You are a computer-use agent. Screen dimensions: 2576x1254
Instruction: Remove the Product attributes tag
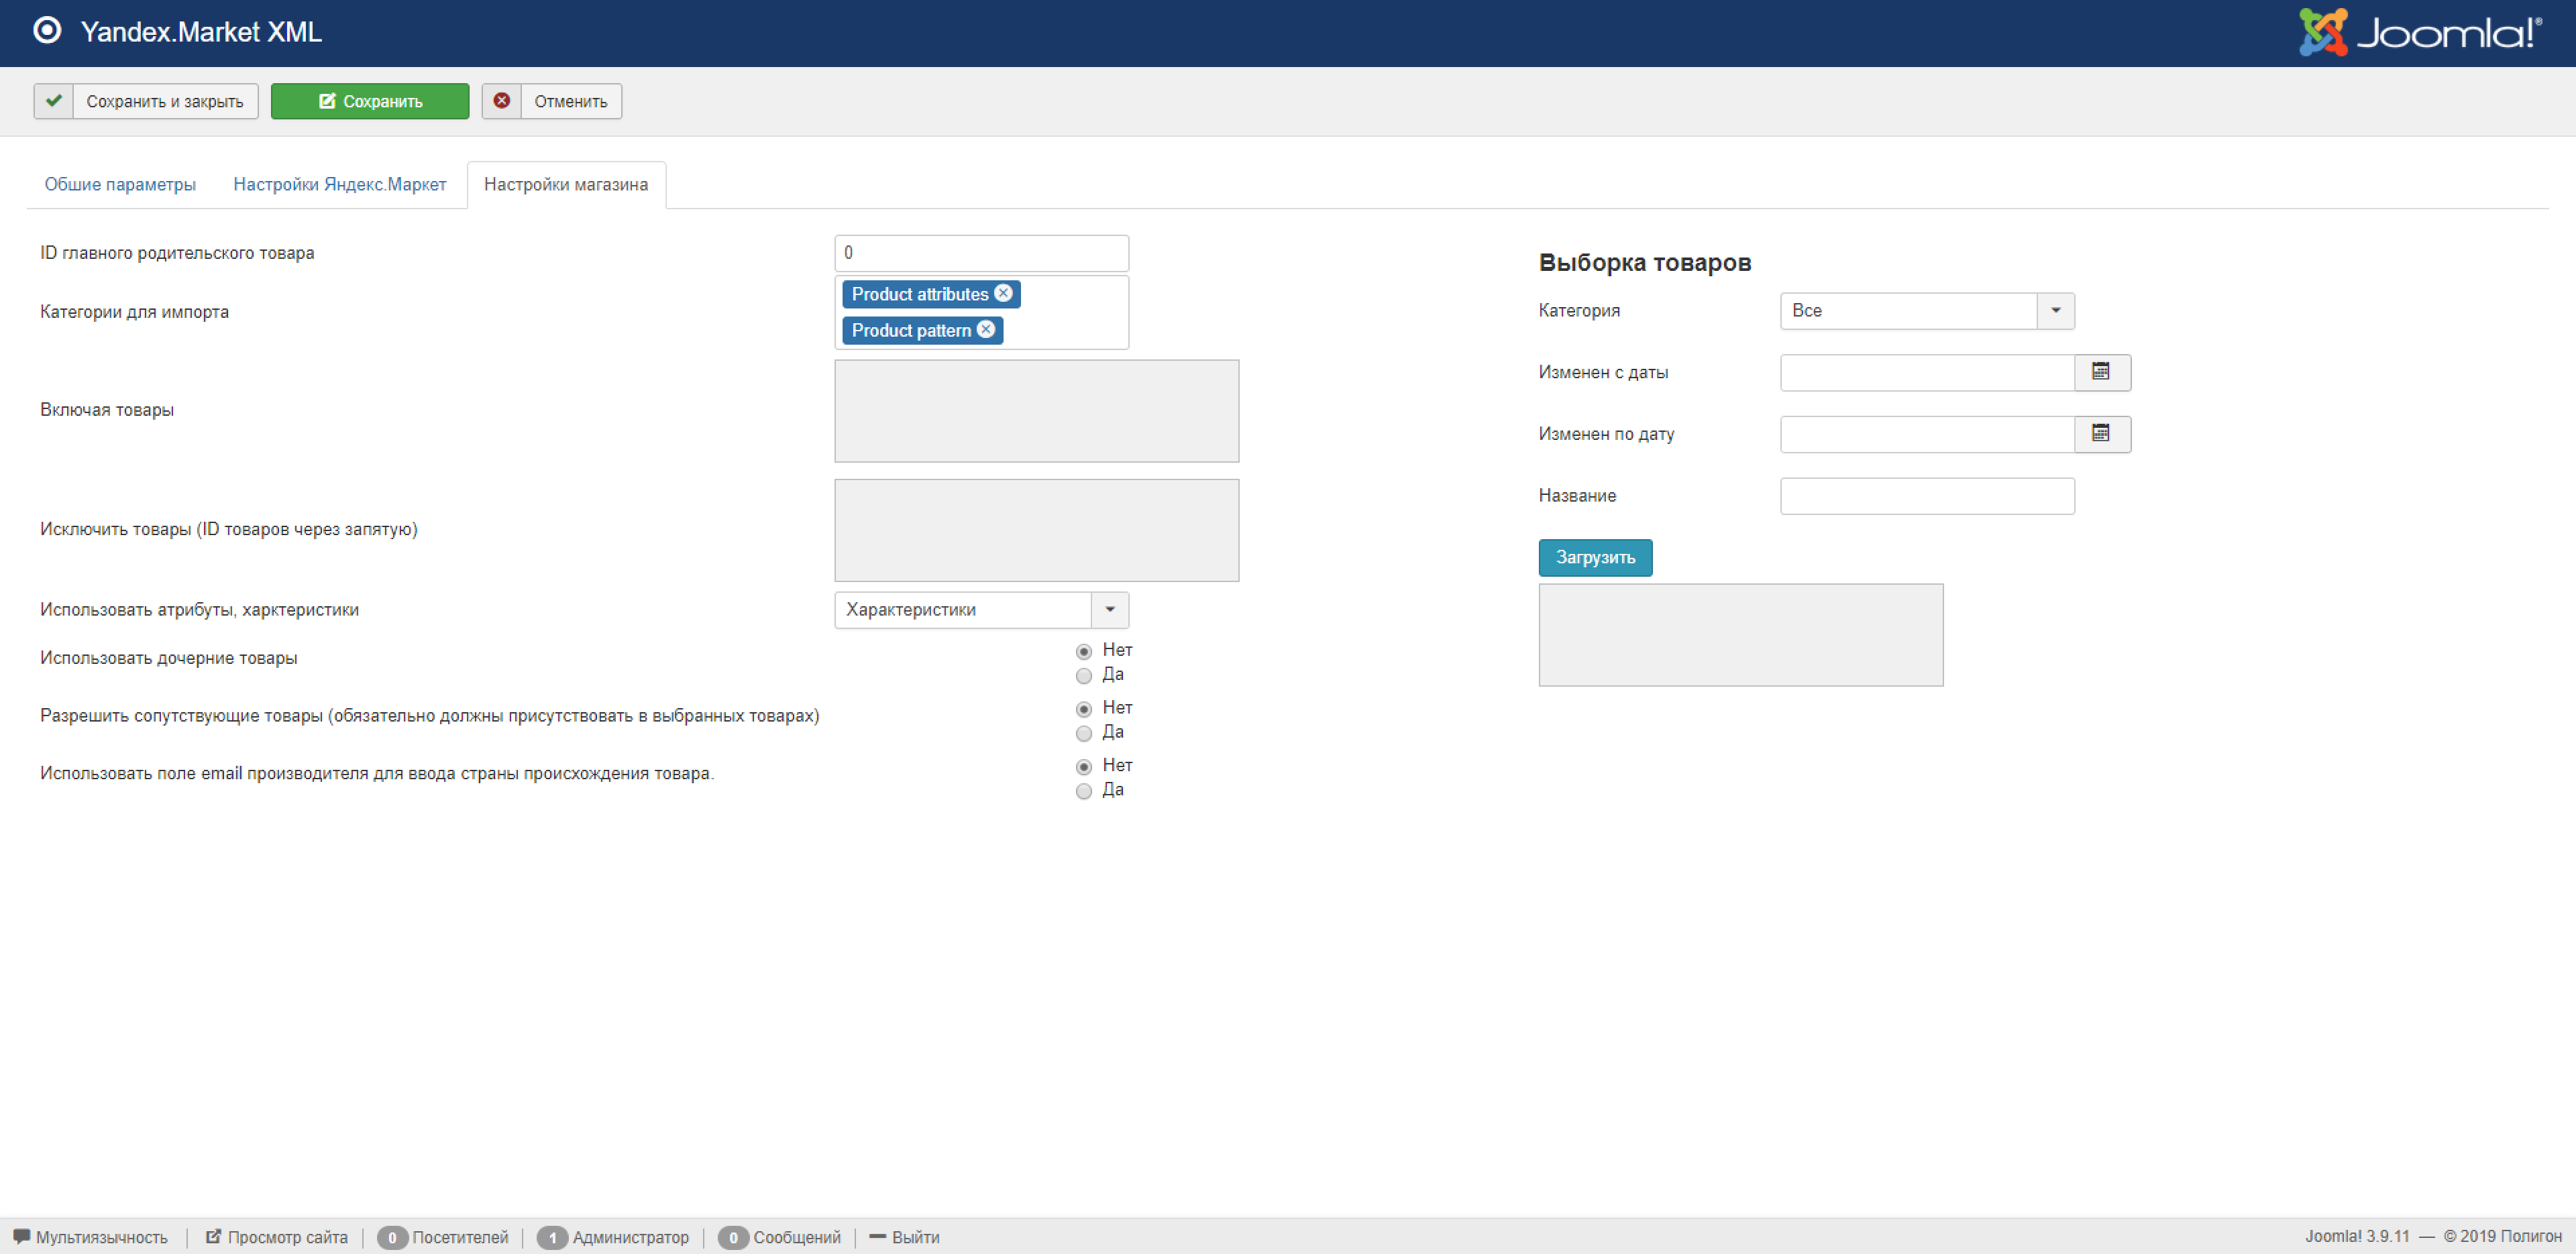click(1003, 293)
